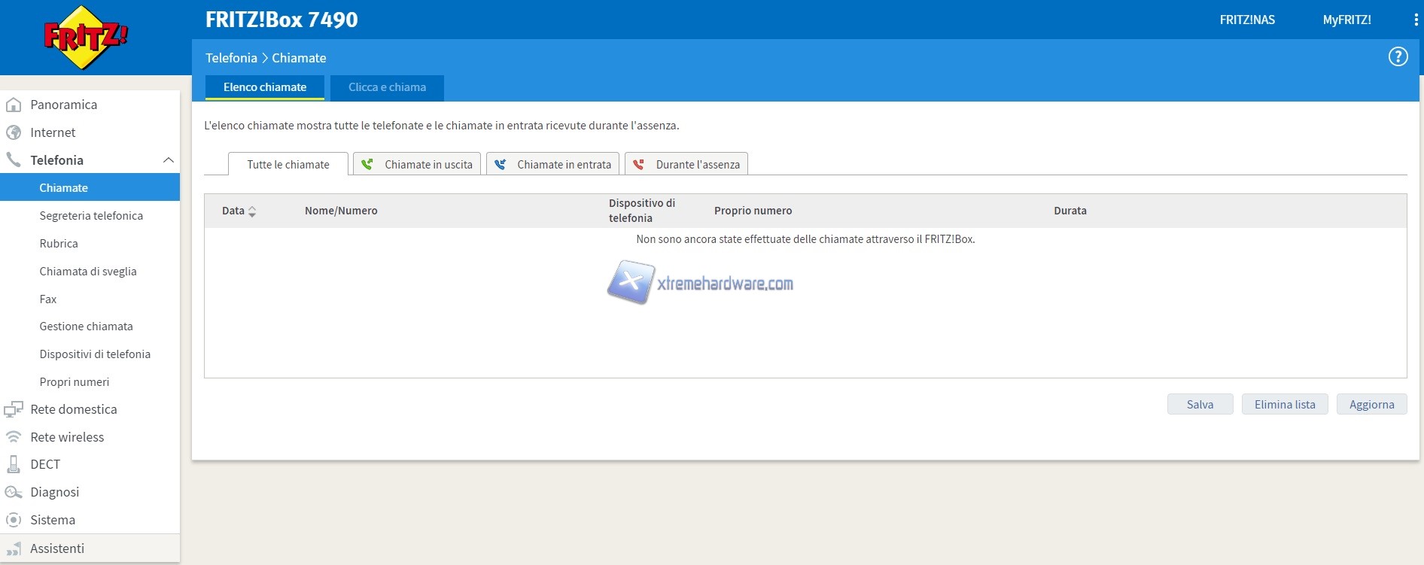The height and width of the screenshot is (565, 1424).
Task: Click the Internet globe icon
Action: 14,132
